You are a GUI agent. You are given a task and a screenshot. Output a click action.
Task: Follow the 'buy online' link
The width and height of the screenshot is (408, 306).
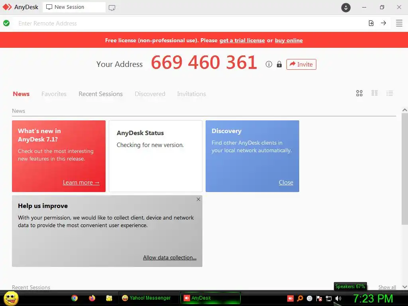(x=289, y=40)
